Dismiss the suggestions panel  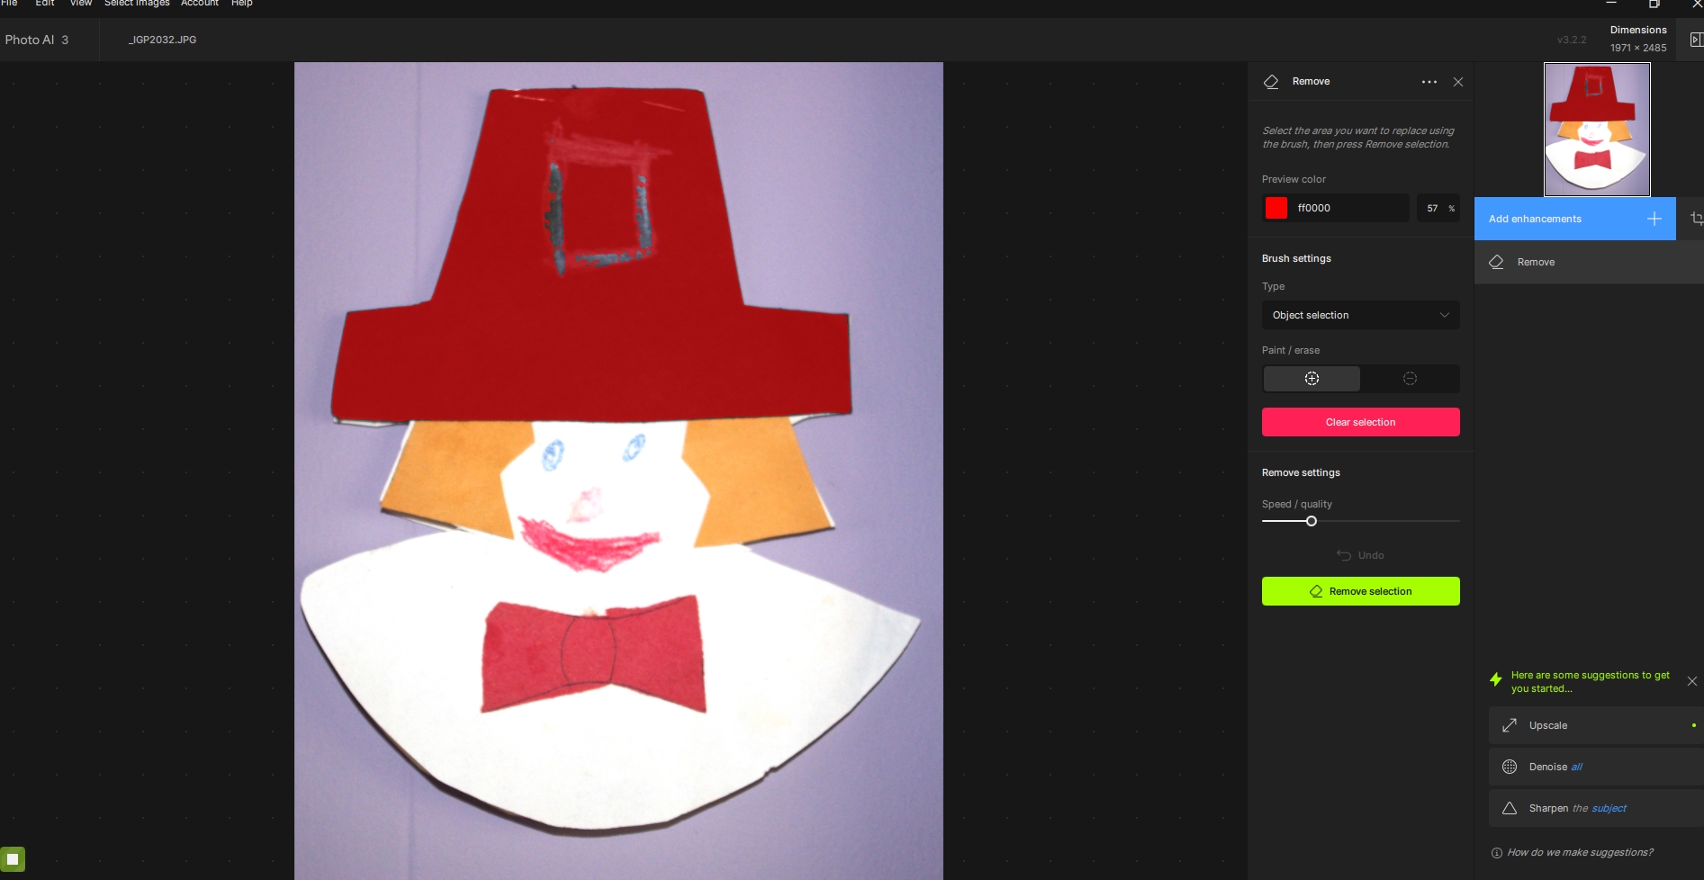pyautogui.click(x=1691, y=681)
